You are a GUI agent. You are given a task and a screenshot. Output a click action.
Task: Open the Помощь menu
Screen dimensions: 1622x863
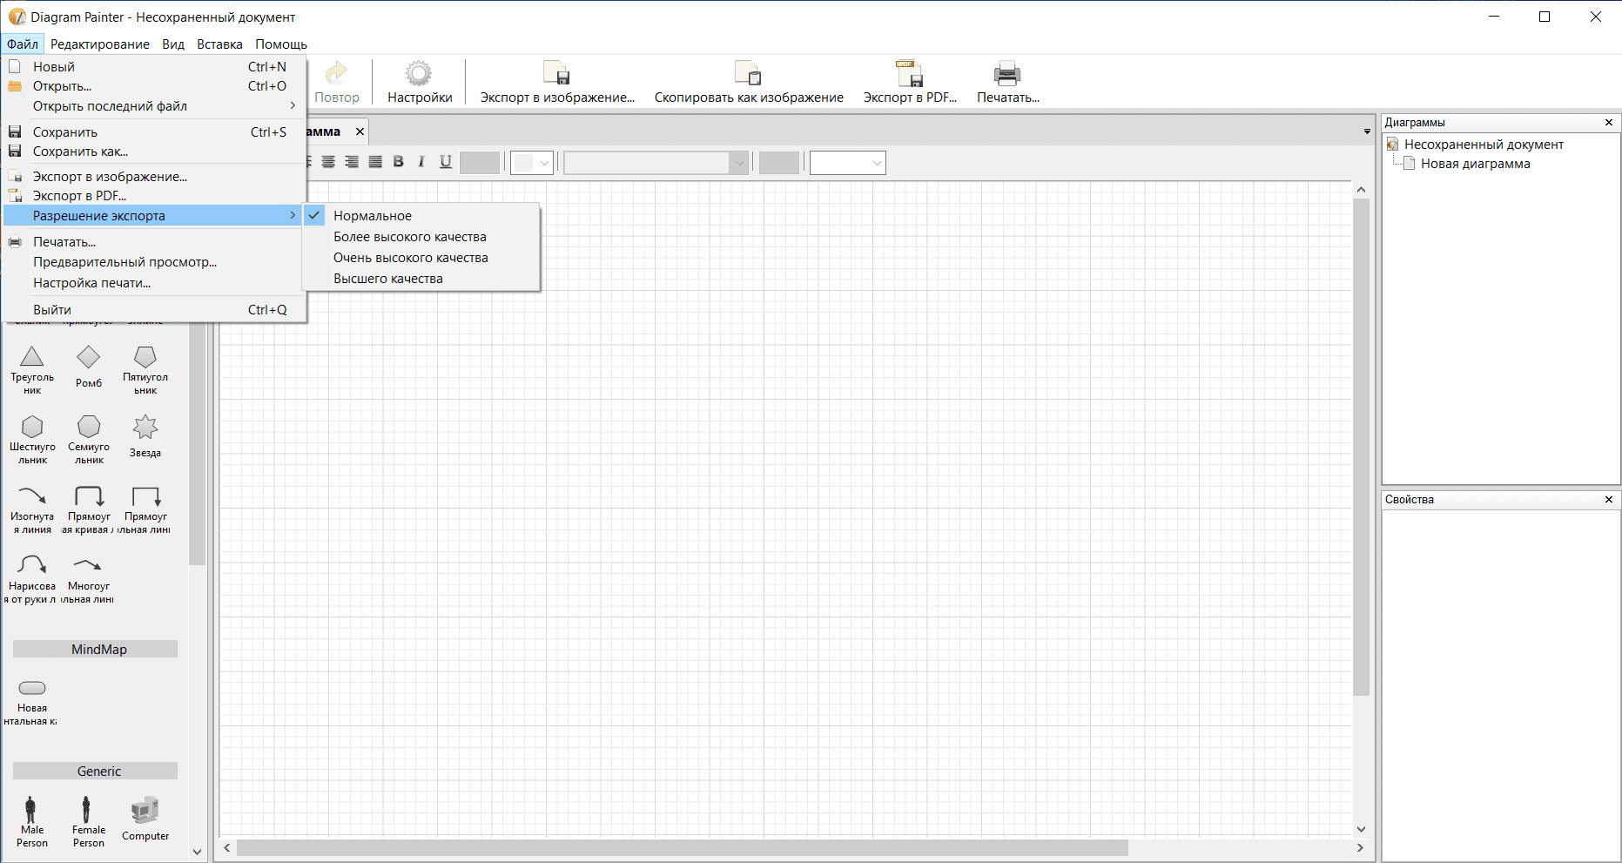tap(281, 44)
